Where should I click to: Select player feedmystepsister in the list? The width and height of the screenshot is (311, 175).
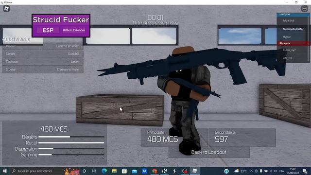coord(293,29)
